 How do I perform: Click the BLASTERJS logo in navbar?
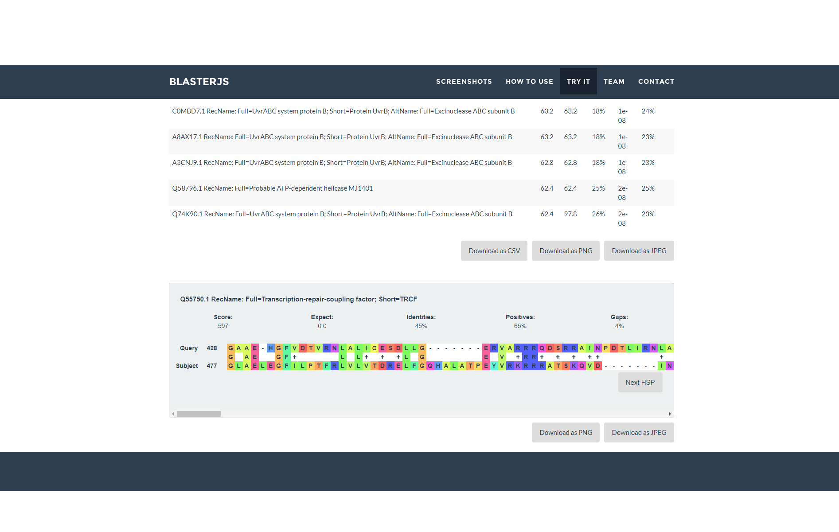pos(199,82)
